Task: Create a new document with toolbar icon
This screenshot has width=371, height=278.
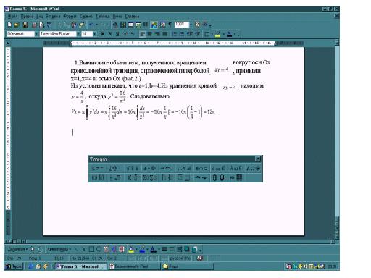Action: tap(9, 25)
